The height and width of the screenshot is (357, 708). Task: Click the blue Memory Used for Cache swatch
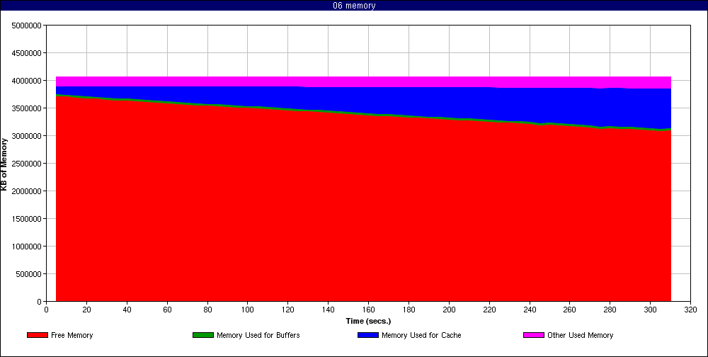[368, 335]
